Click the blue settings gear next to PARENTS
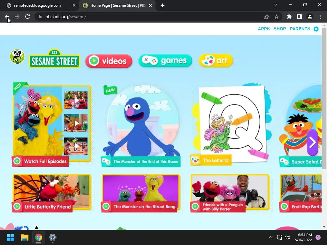Screen dimensions: 327x245 pyautogui.click(x=316, y=29)
